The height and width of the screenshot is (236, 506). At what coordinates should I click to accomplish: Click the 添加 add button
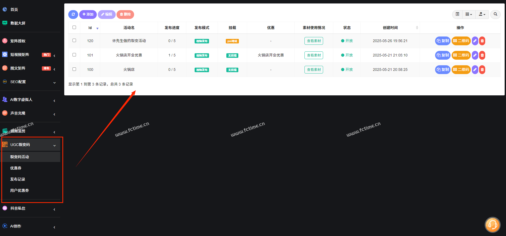(x=88, y=14)
